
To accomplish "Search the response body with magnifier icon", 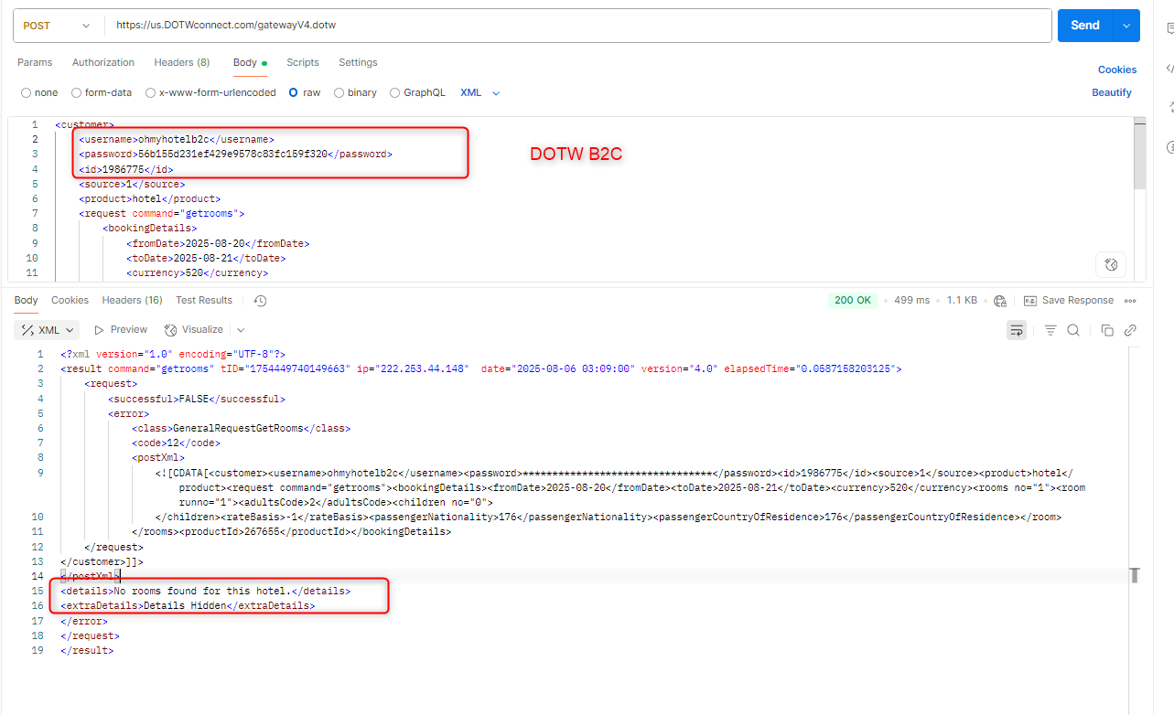I will (1073, 330).
